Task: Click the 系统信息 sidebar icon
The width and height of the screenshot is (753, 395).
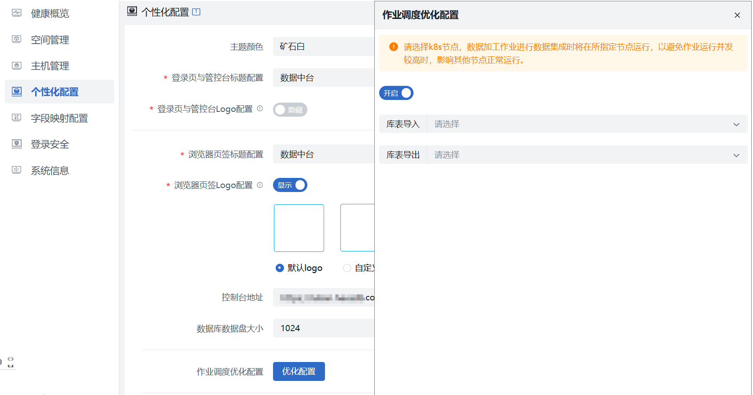Action: click(17, 170)
